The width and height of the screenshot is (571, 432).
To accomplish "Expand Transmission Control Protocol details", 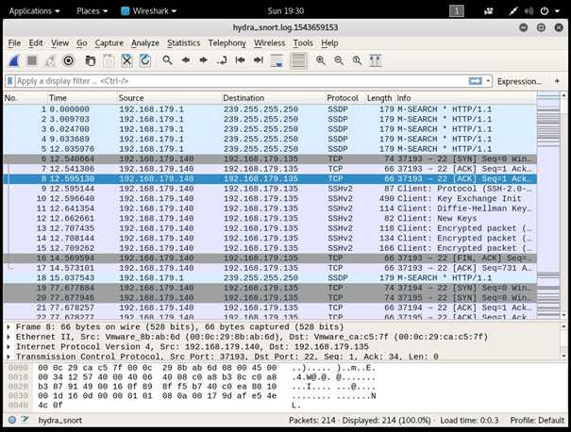I will point(8,357).
